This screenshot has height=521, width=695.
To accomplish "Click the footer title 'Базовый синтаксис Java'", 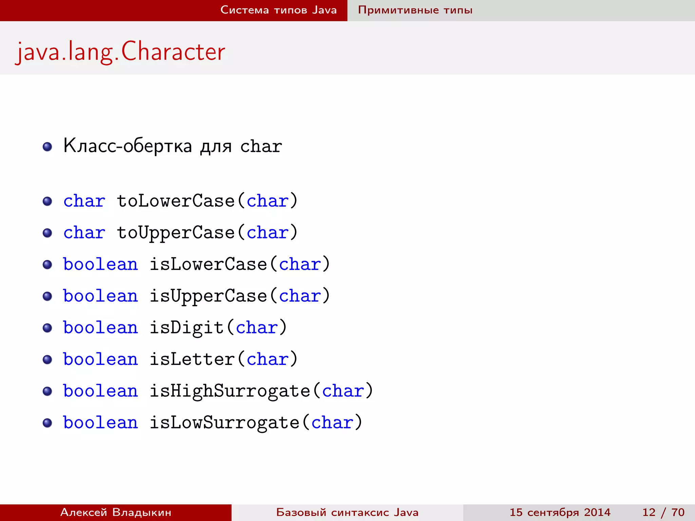I will pos(347,512).
